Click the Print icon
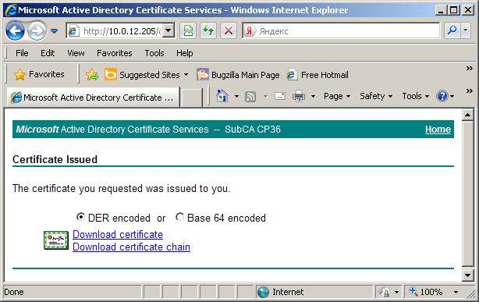479x302 pixels. point(299,96)
